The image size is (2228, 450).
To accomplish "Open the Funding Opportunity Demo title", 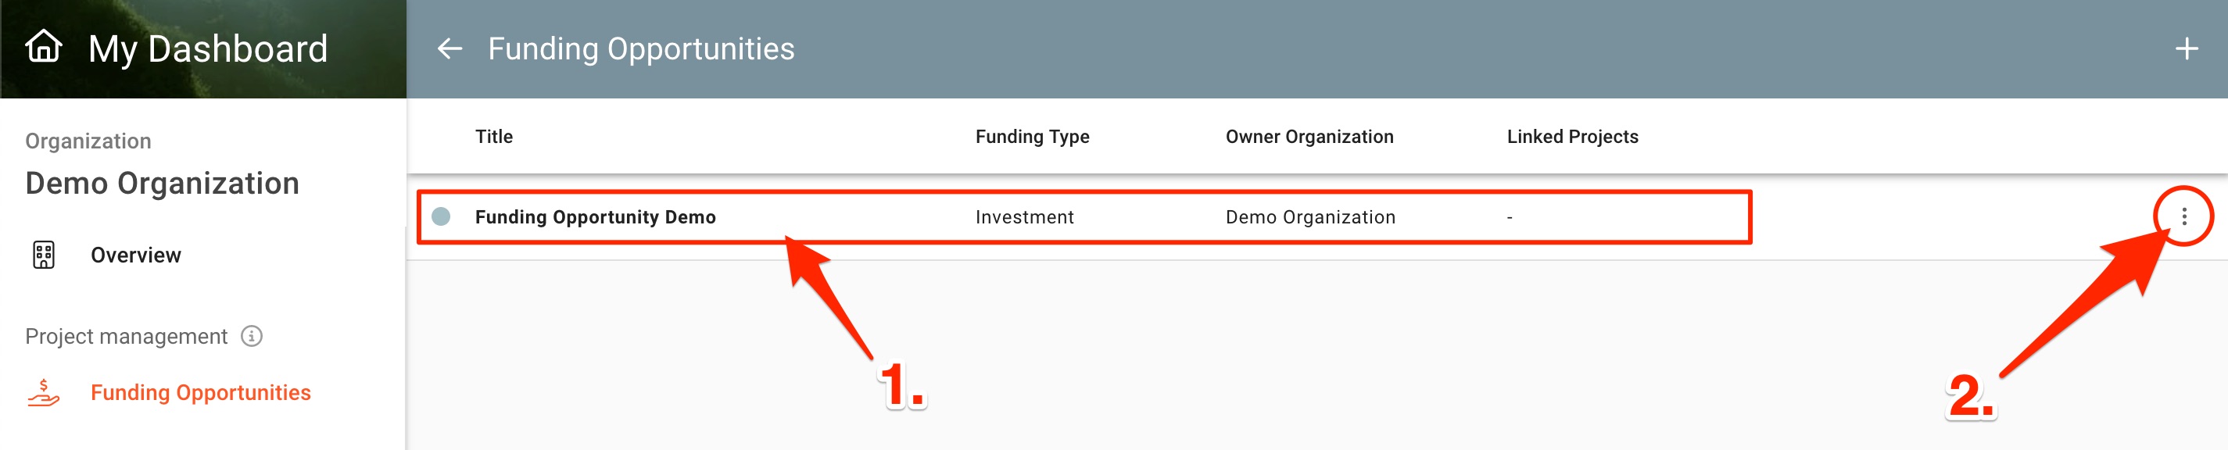I will [x=595, y=218].
